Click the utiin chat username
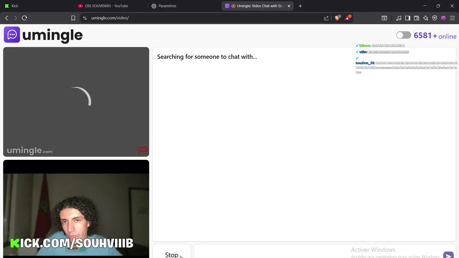The width and height of the screenshot is (459, 258). [x=363, y=52]
